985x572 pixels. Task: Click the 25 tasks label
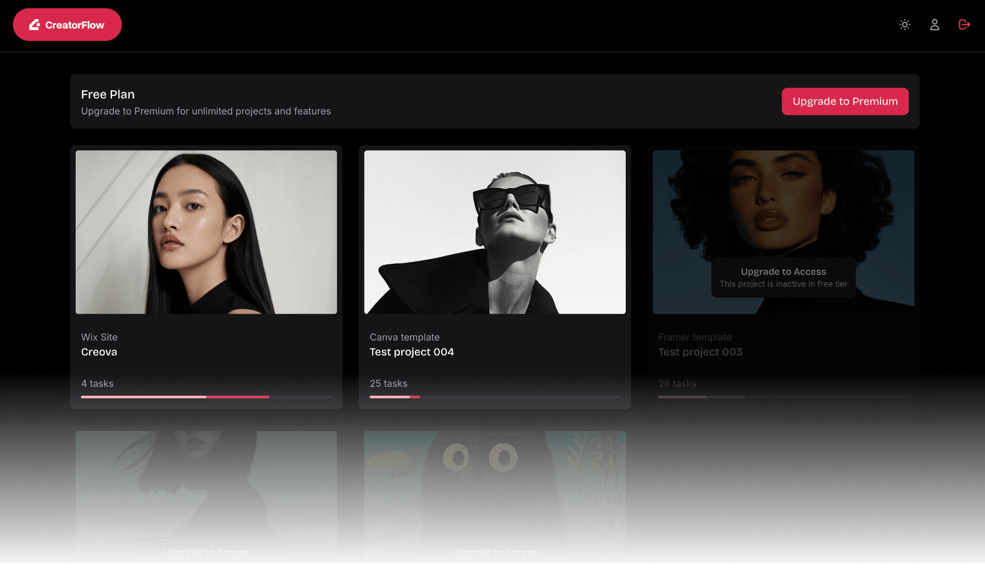coord(388,384)
